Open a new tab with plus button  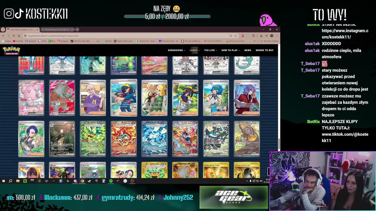pyautogui.click(x=77, y=30)
